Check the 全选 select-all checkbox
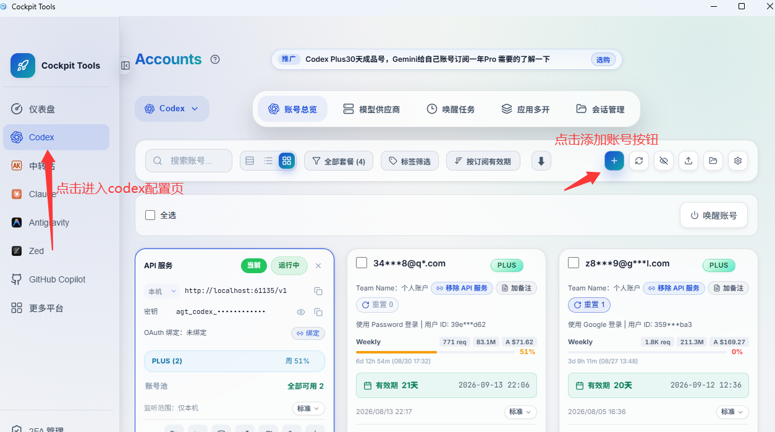 pyautogui.click(x=150, y=215)
